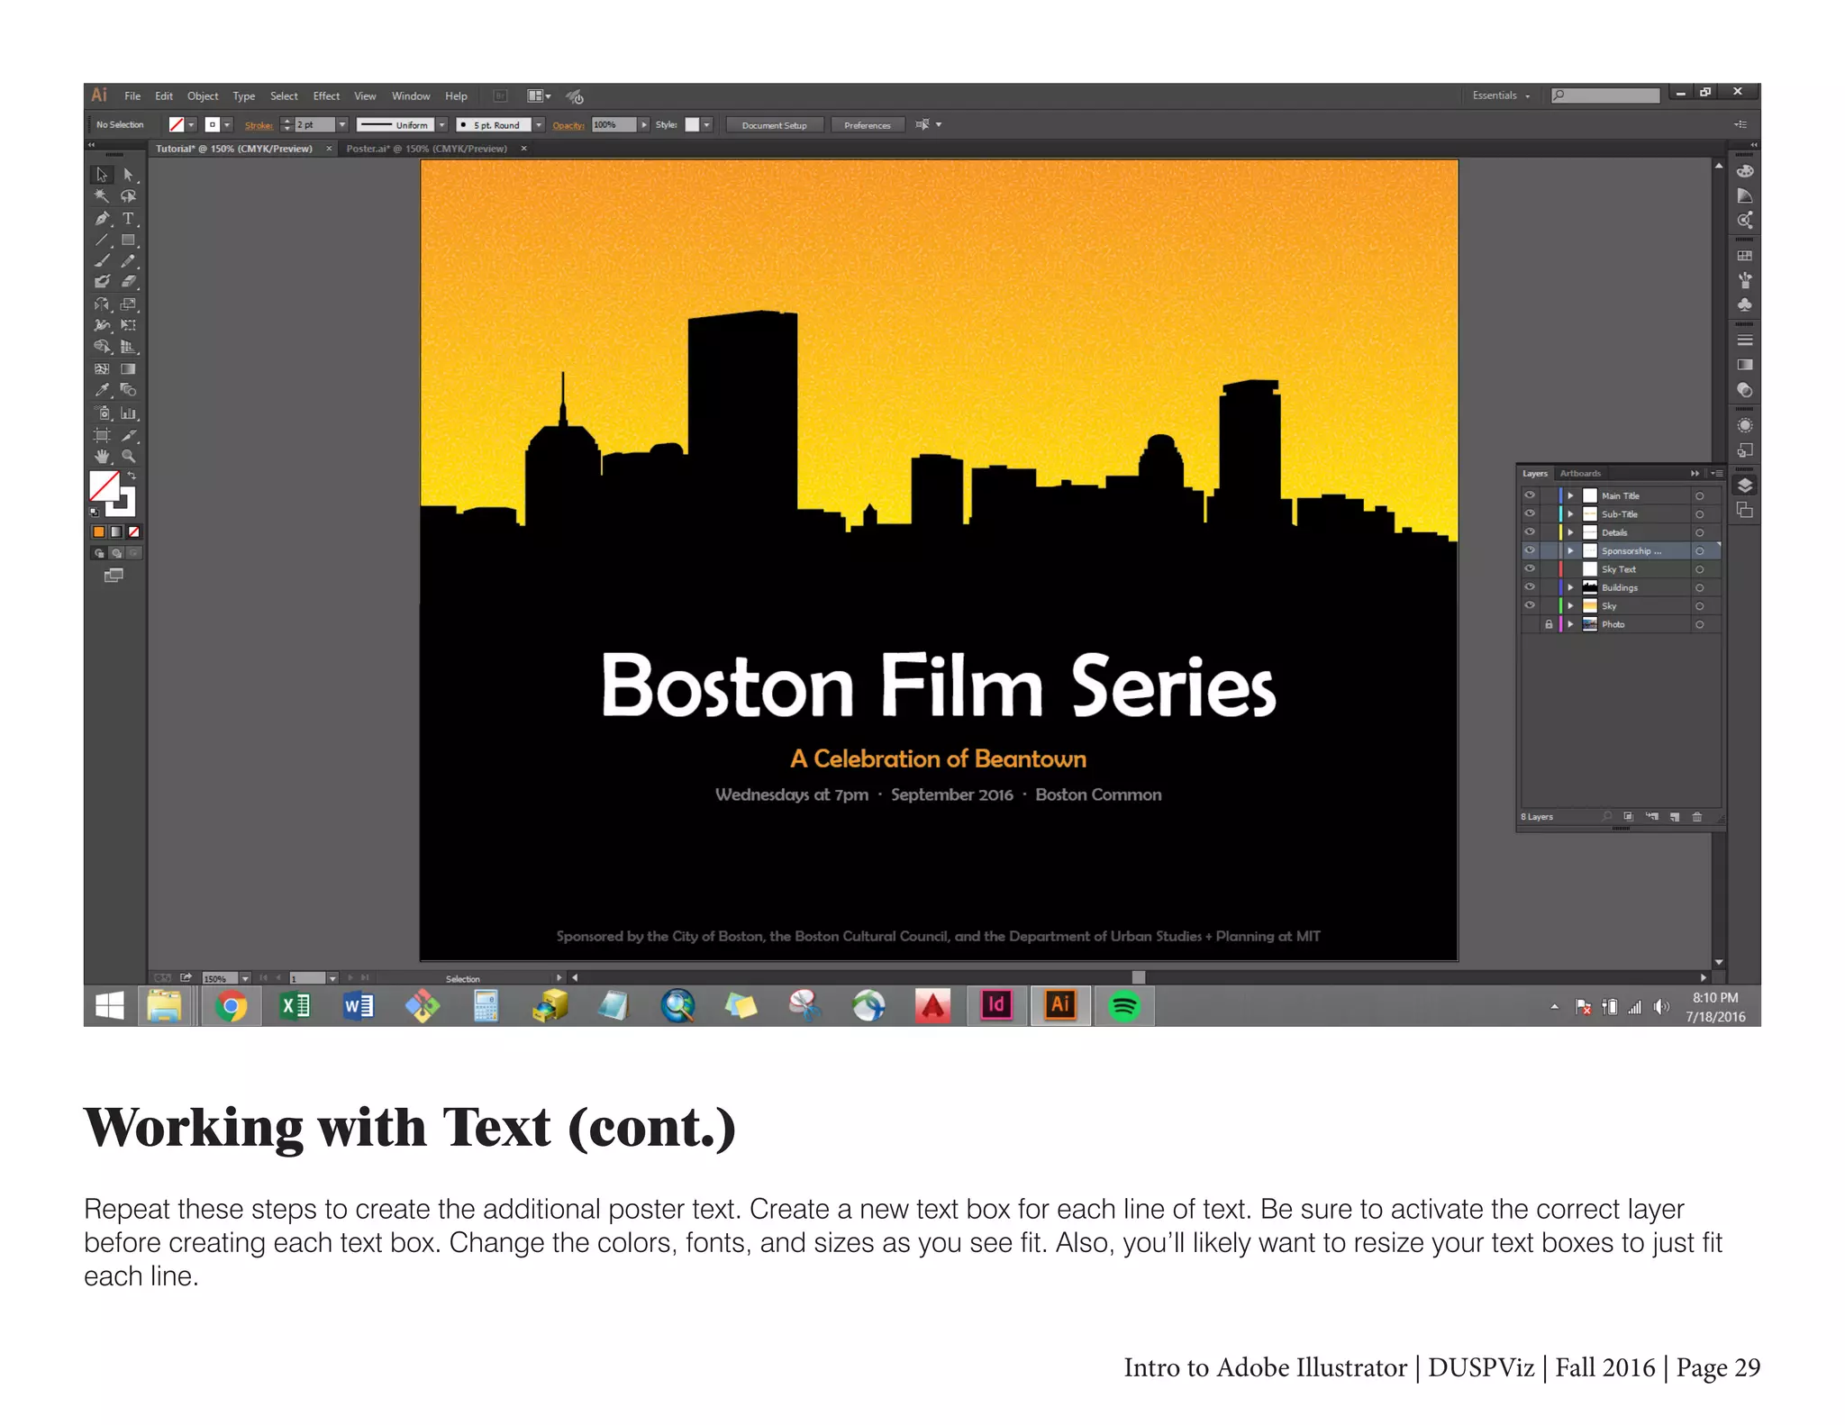The height and width of the screenshot is (1425, 1845).
Task: Open the Layers panel flyout menu
Action: (1716, 473)
